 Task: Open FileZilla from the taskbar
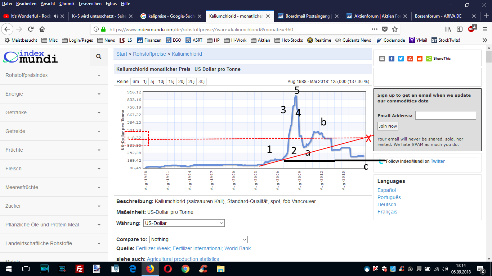(80, 269)
